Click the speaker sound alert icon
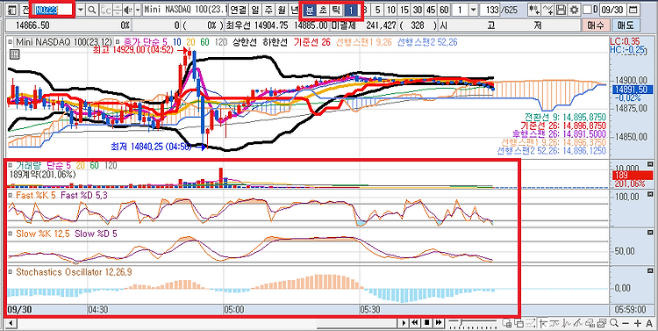Screen dimensions: 658x331 pos(127,9)
